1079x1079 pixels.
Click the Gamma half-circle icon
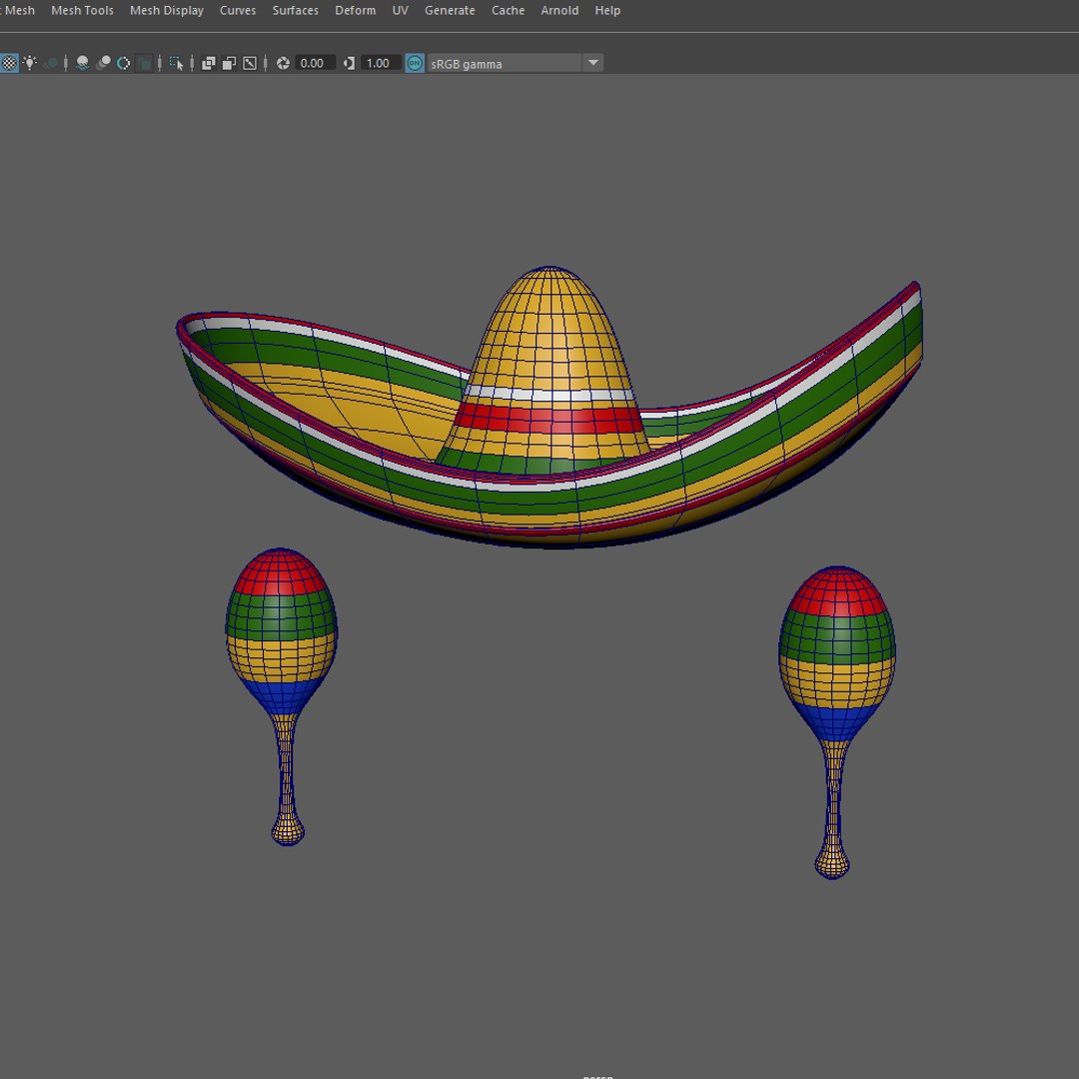pyautogui.click(x=349, y=63)
